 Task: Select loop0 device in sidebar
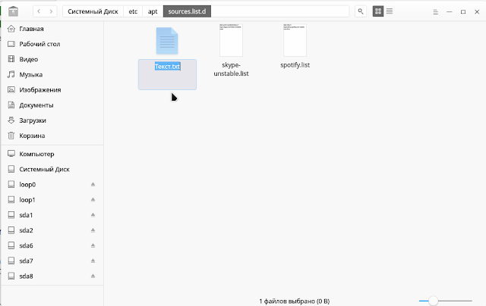(x=52, y=185)
